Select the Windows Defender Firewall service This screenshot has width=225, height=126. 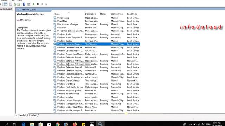(97, 67)
